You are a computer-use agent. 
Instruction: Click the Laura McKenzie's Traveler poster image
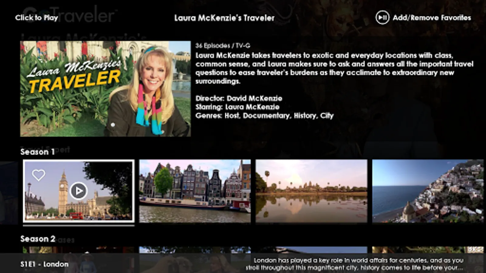point(105,89)
